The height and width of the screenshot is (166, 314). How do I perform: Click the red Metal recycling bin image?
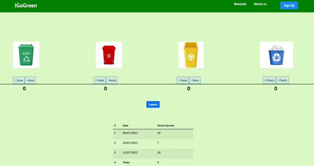(109, 55)
